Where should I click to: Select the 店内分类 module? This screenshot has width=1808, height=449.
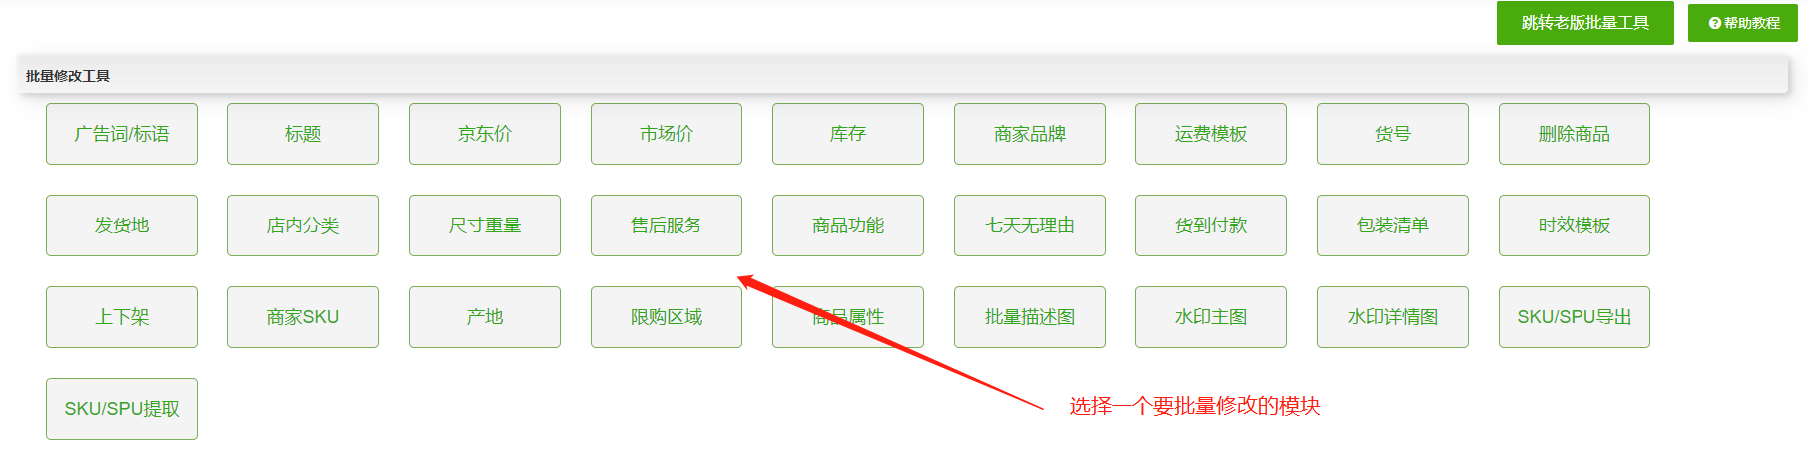[x=303, y=225]
